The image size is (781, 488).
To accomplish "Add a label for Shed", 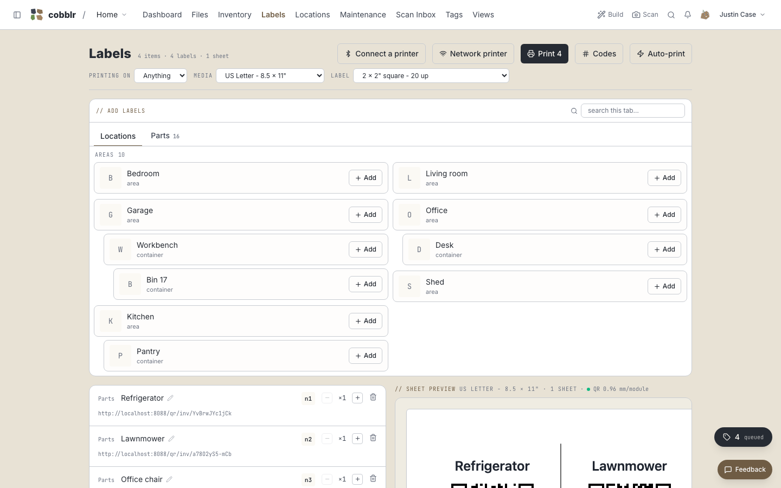I will pos(664,286).
